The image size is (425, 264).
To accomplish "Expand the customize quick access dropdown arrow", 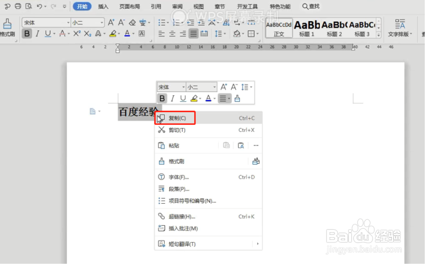I will [x=64, y=6].
